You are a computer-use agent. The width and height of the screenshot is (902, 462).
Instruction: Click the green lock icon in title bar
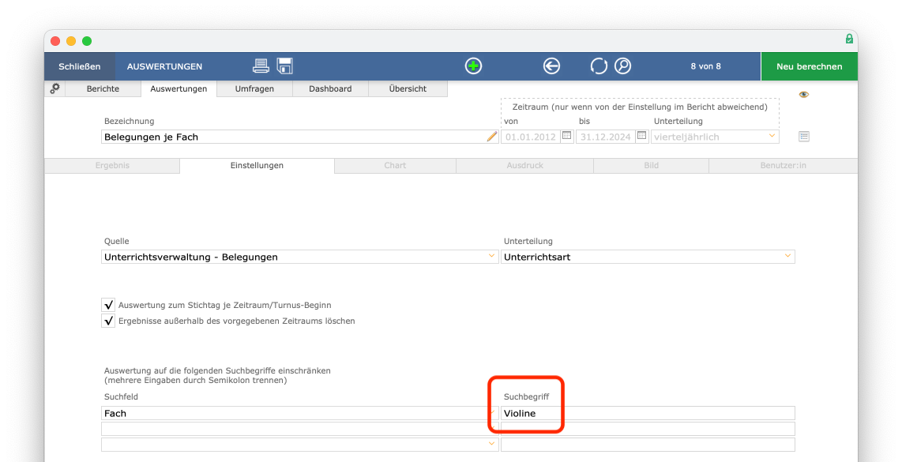[x=849, y=39]
